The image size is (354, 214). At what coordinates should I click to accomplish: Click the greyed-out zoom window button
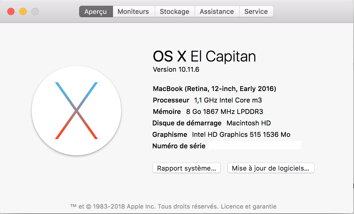coord(35,12)
